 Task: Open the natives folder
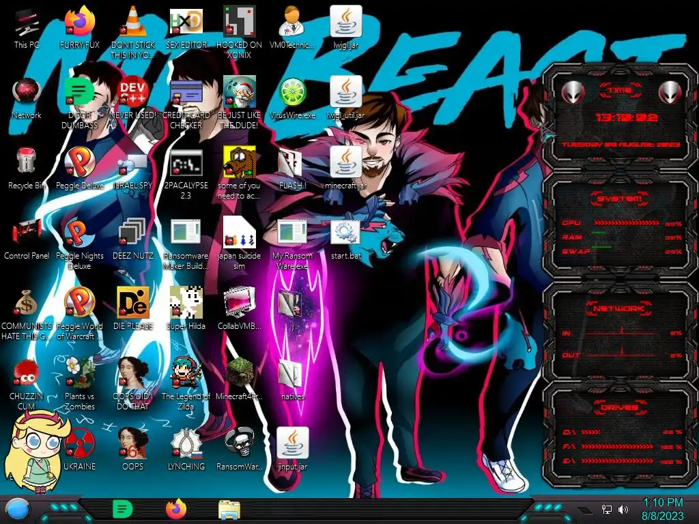tap(292, 380)
